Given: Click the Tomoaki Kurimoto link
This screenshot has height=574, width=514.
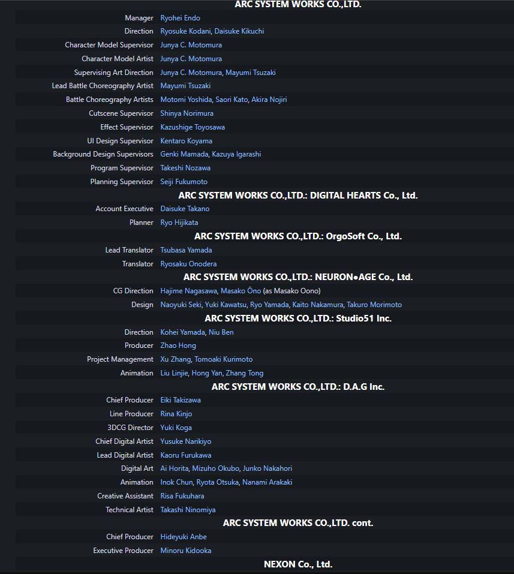Looking at the screenshot, I should click(223, 359).
